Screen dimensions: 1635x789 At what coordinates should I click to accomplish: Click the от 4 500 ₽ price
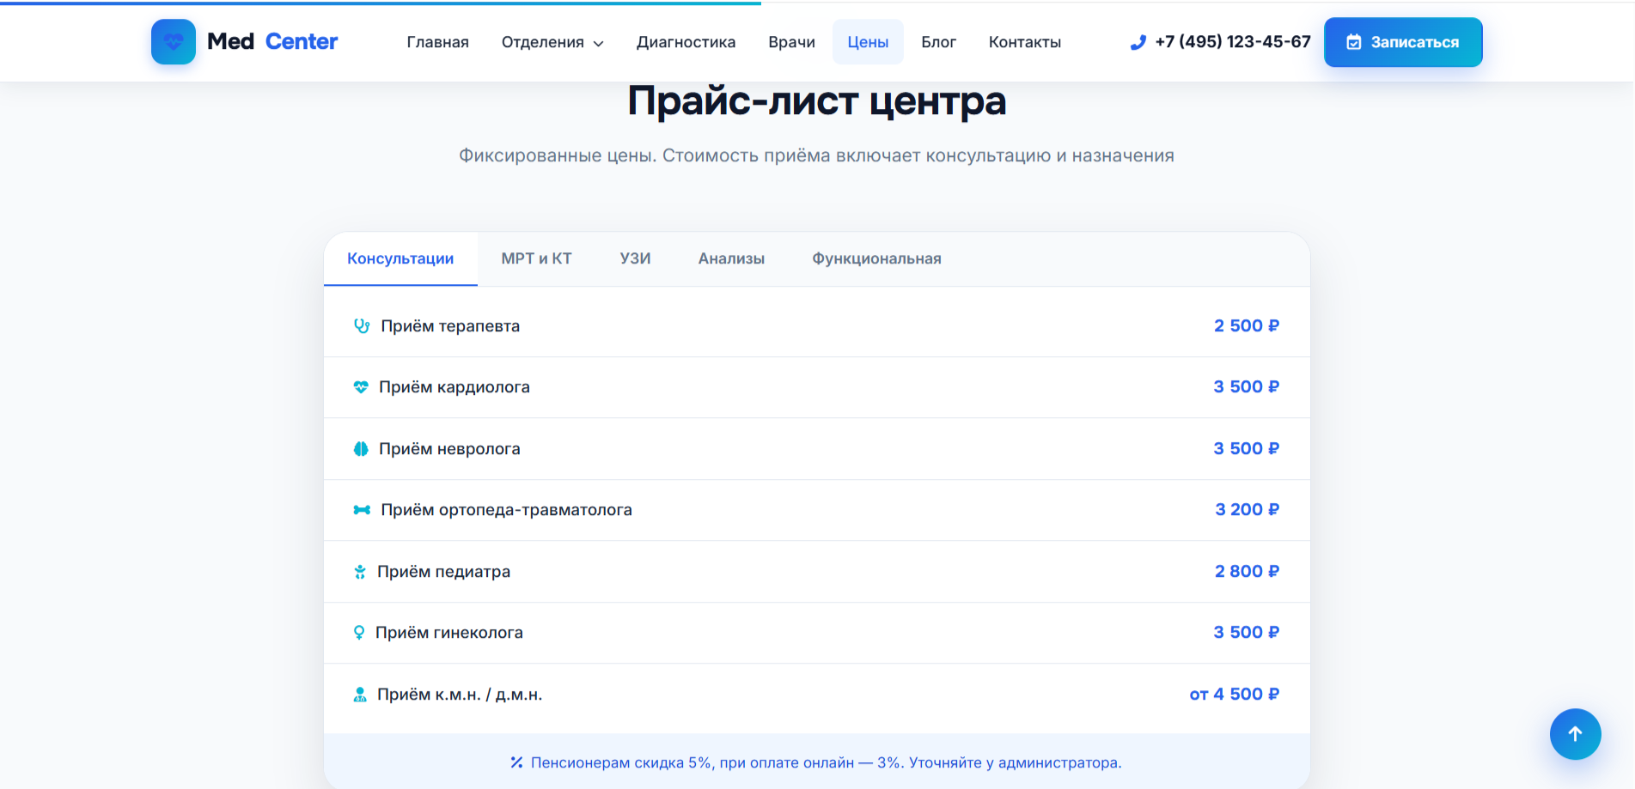(1234, 695)
